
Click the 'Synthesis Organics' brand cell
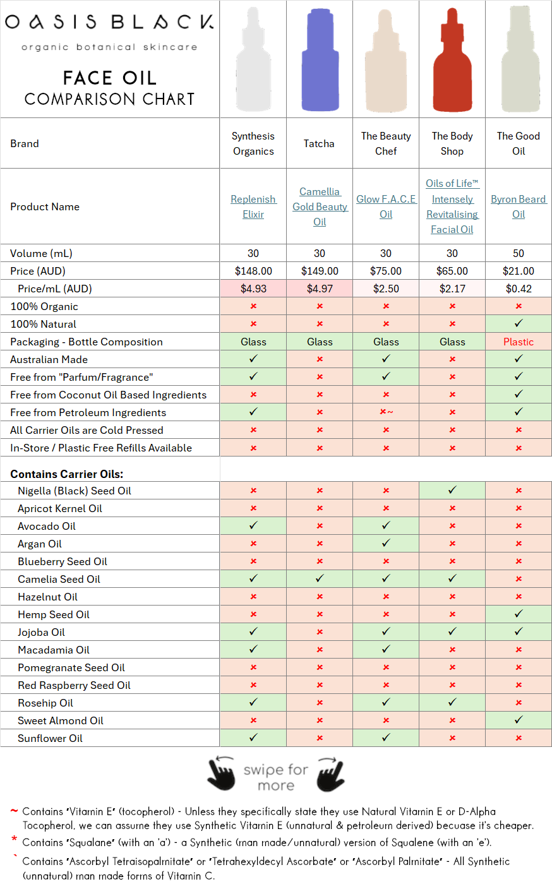click(253, 143)
